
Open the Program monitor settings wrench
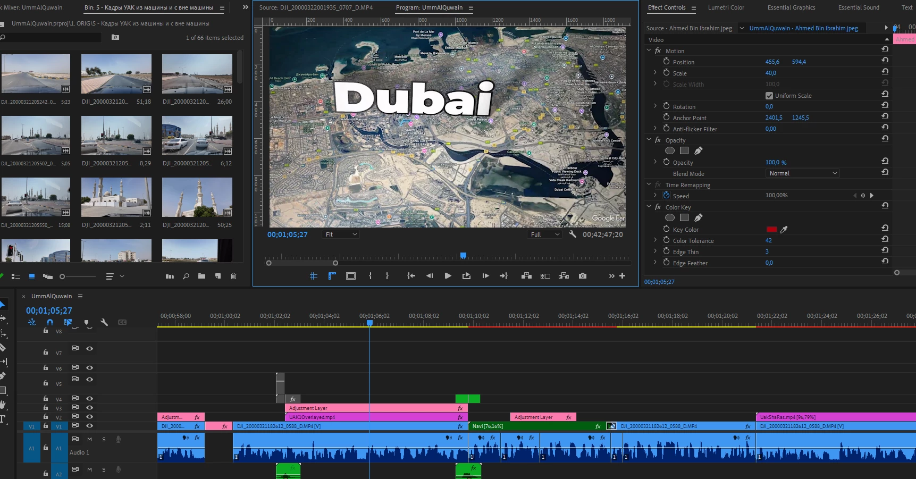tap(573, 234)
